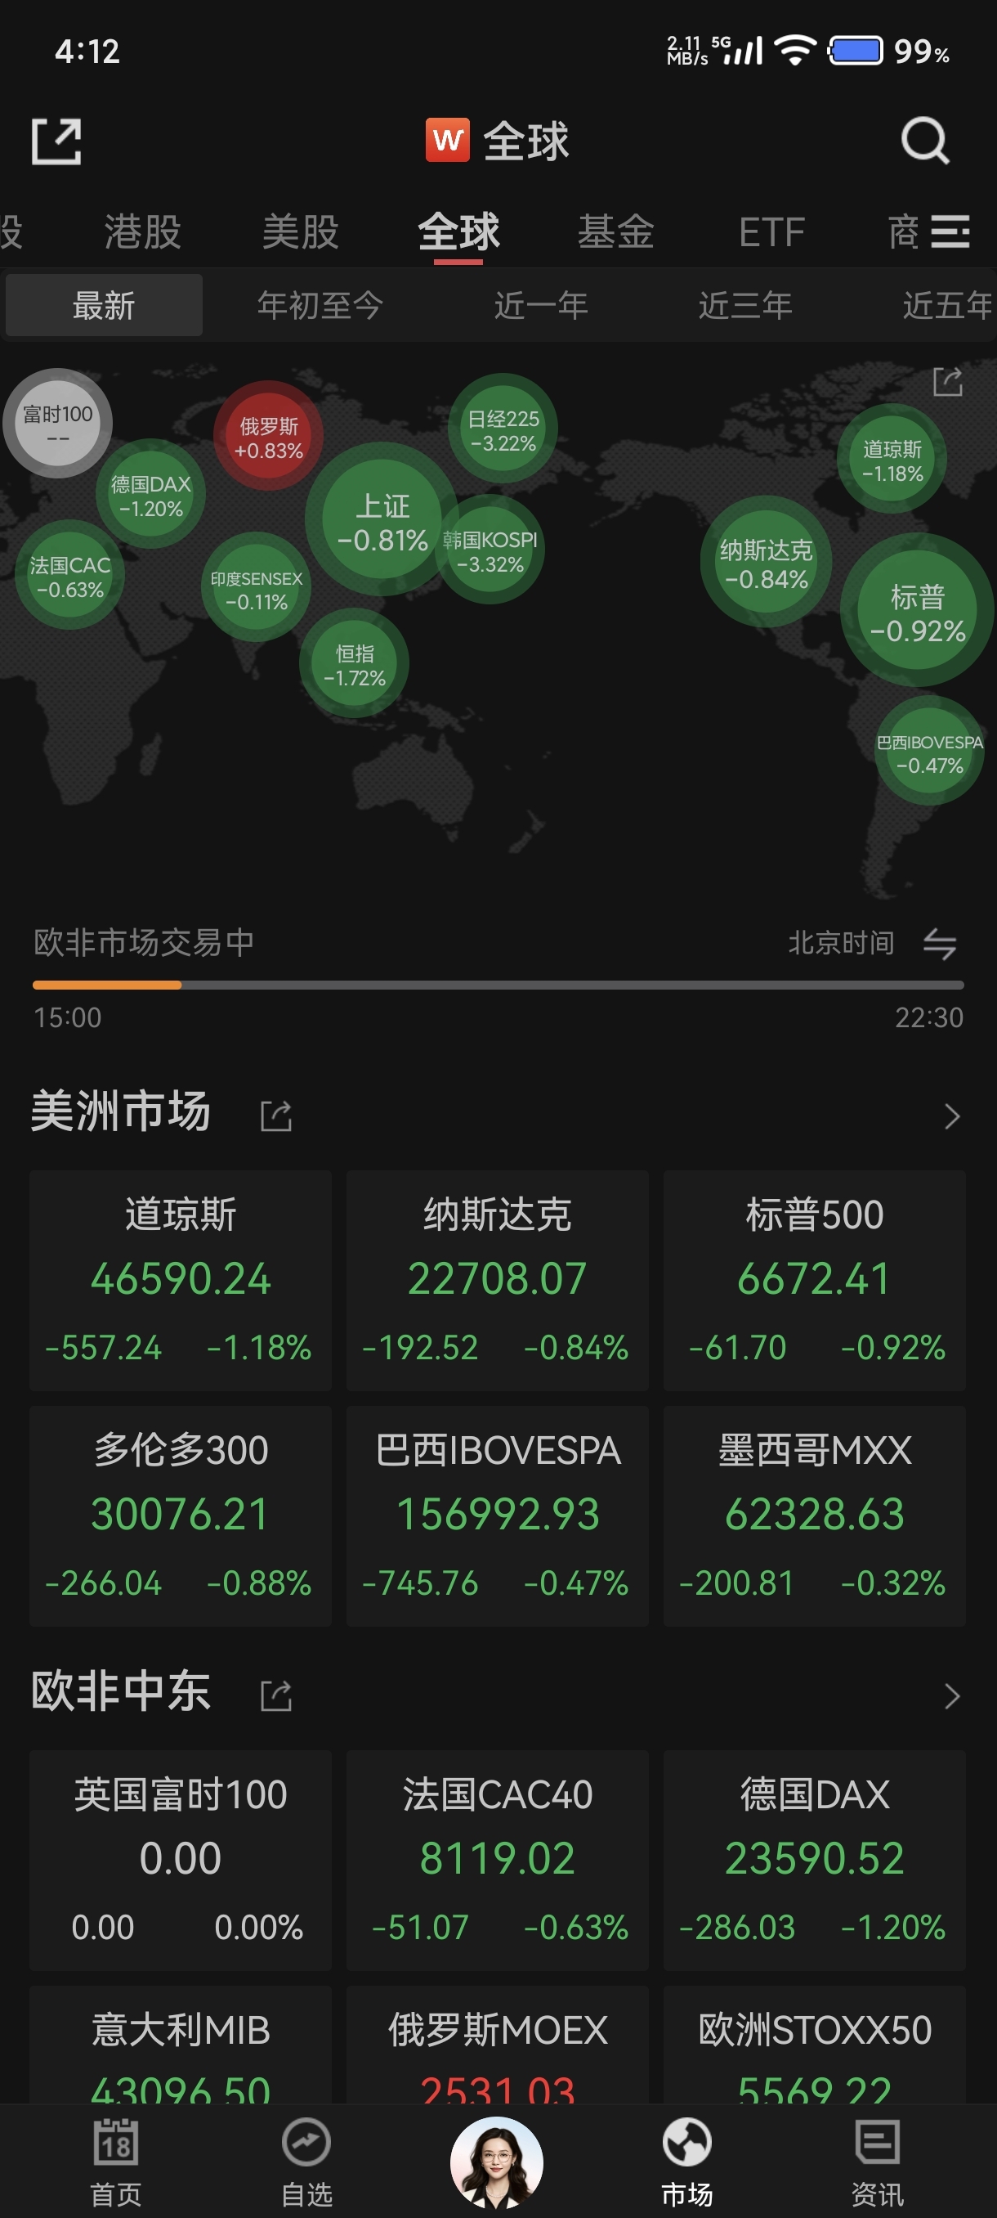Select 近五年 time range
This screenshot has width=997, height=2218.
(x=948, y=306)
